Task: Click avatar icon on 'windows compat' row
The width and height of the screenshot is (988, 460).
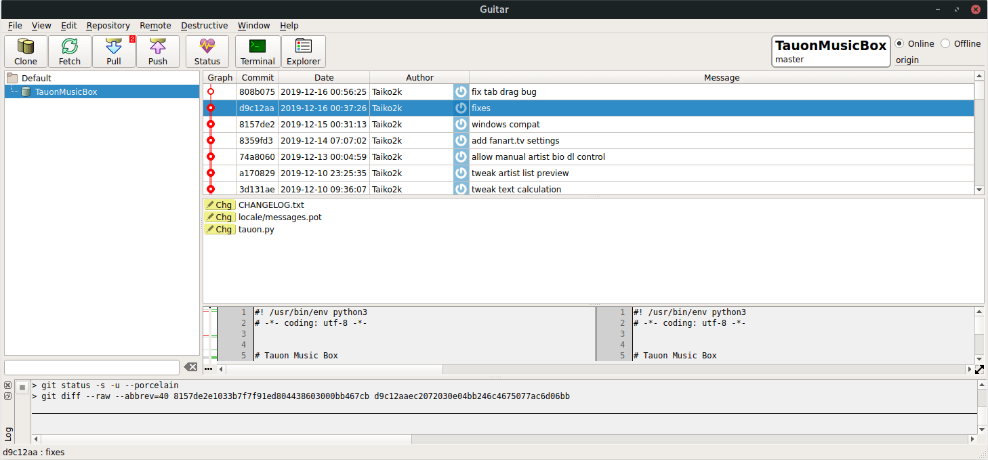Action: [x=461, y=124]
